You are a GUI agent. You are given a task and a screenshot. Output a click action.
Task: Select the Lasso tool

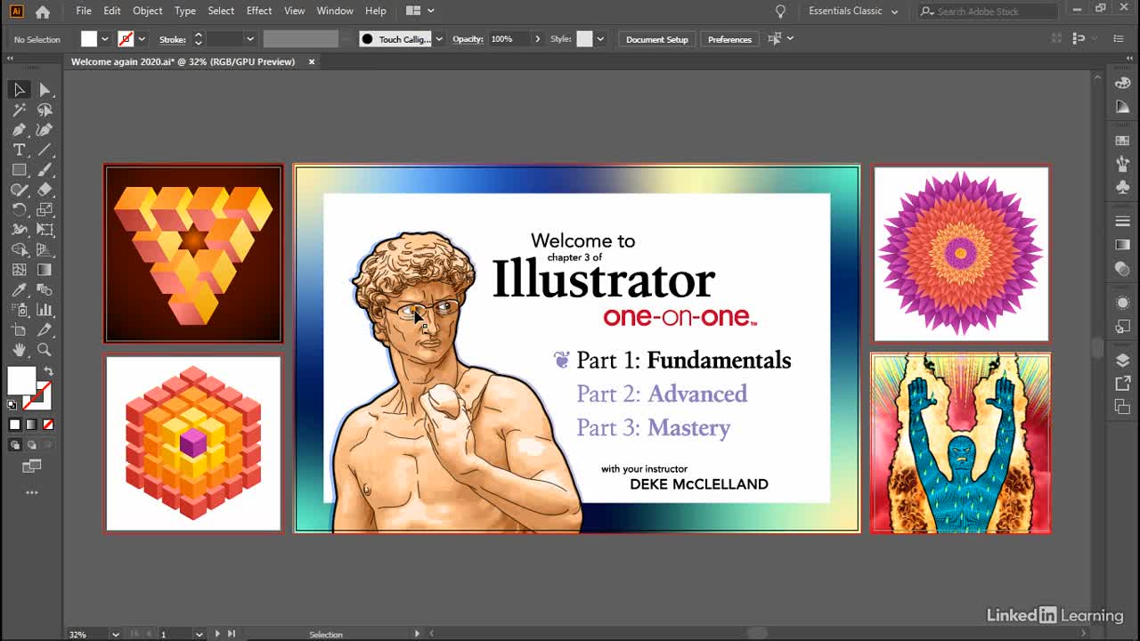coord(45,110)
